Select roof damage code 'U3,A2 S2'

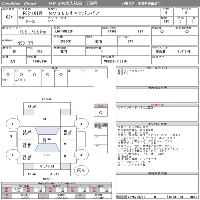47,140
